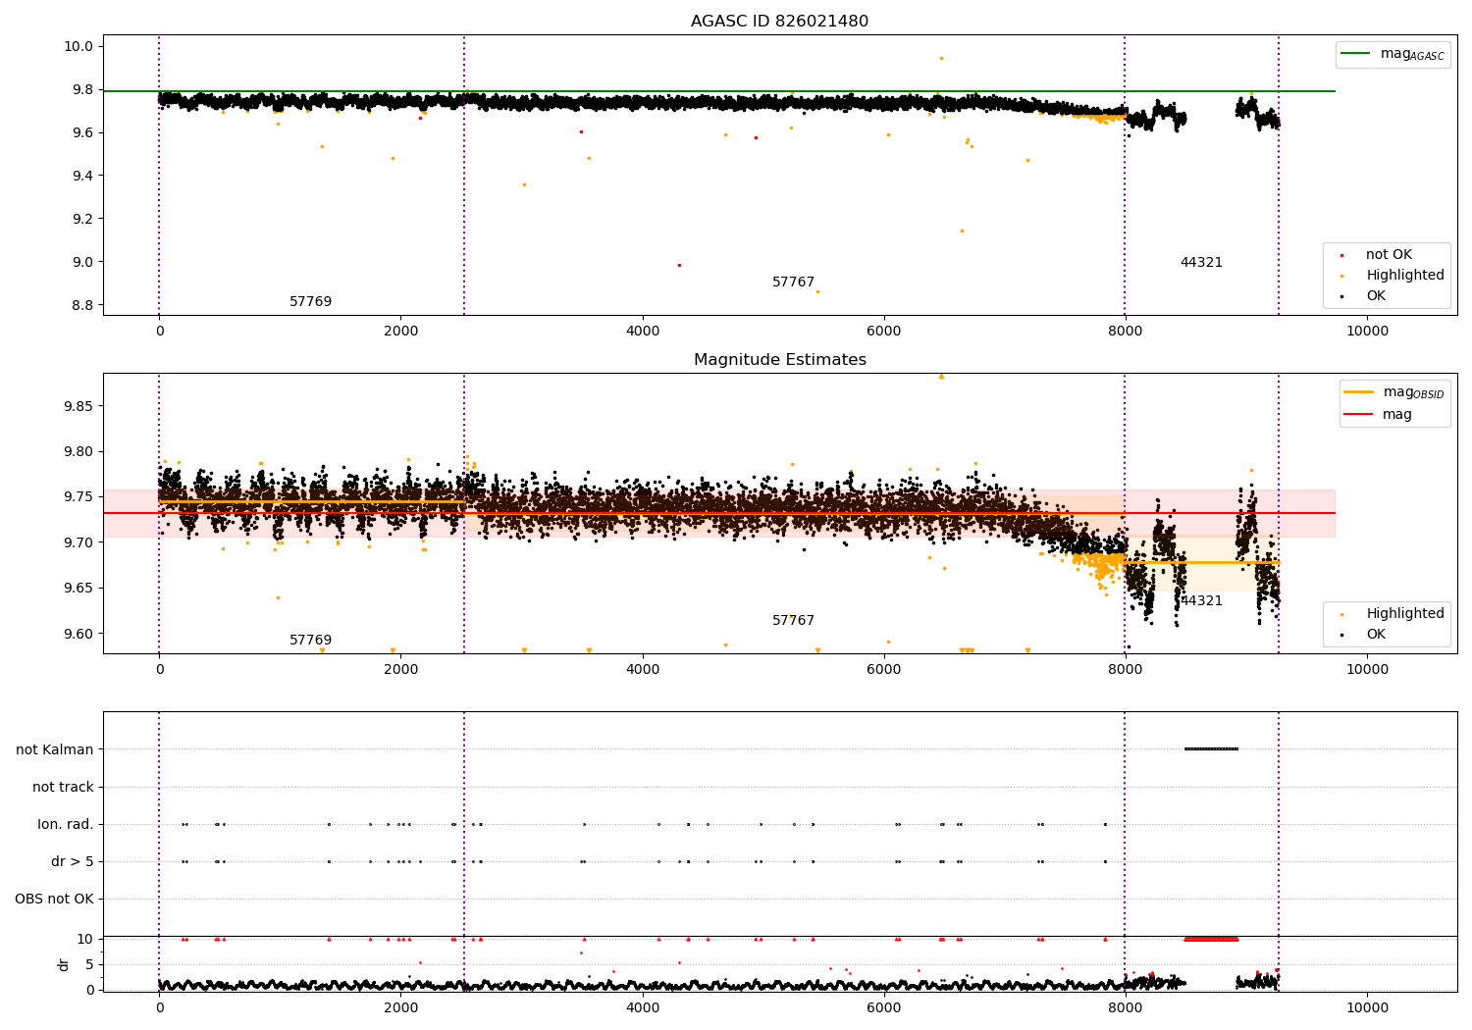Click the 'dr > 5' axis label

coord(73,861)
